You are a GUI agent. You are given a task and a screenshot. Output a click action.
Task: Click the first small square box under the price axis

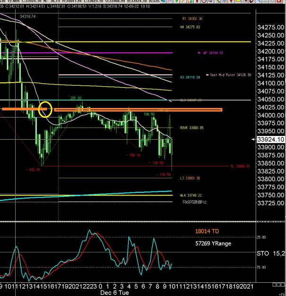[x=274, y=285]
